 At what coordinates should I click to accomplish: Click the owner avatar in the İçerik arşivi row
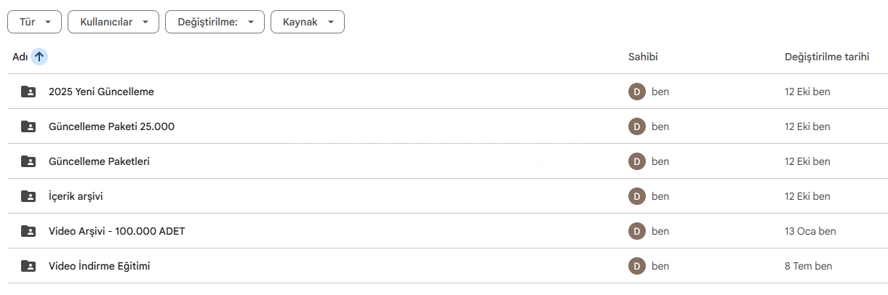636,196
